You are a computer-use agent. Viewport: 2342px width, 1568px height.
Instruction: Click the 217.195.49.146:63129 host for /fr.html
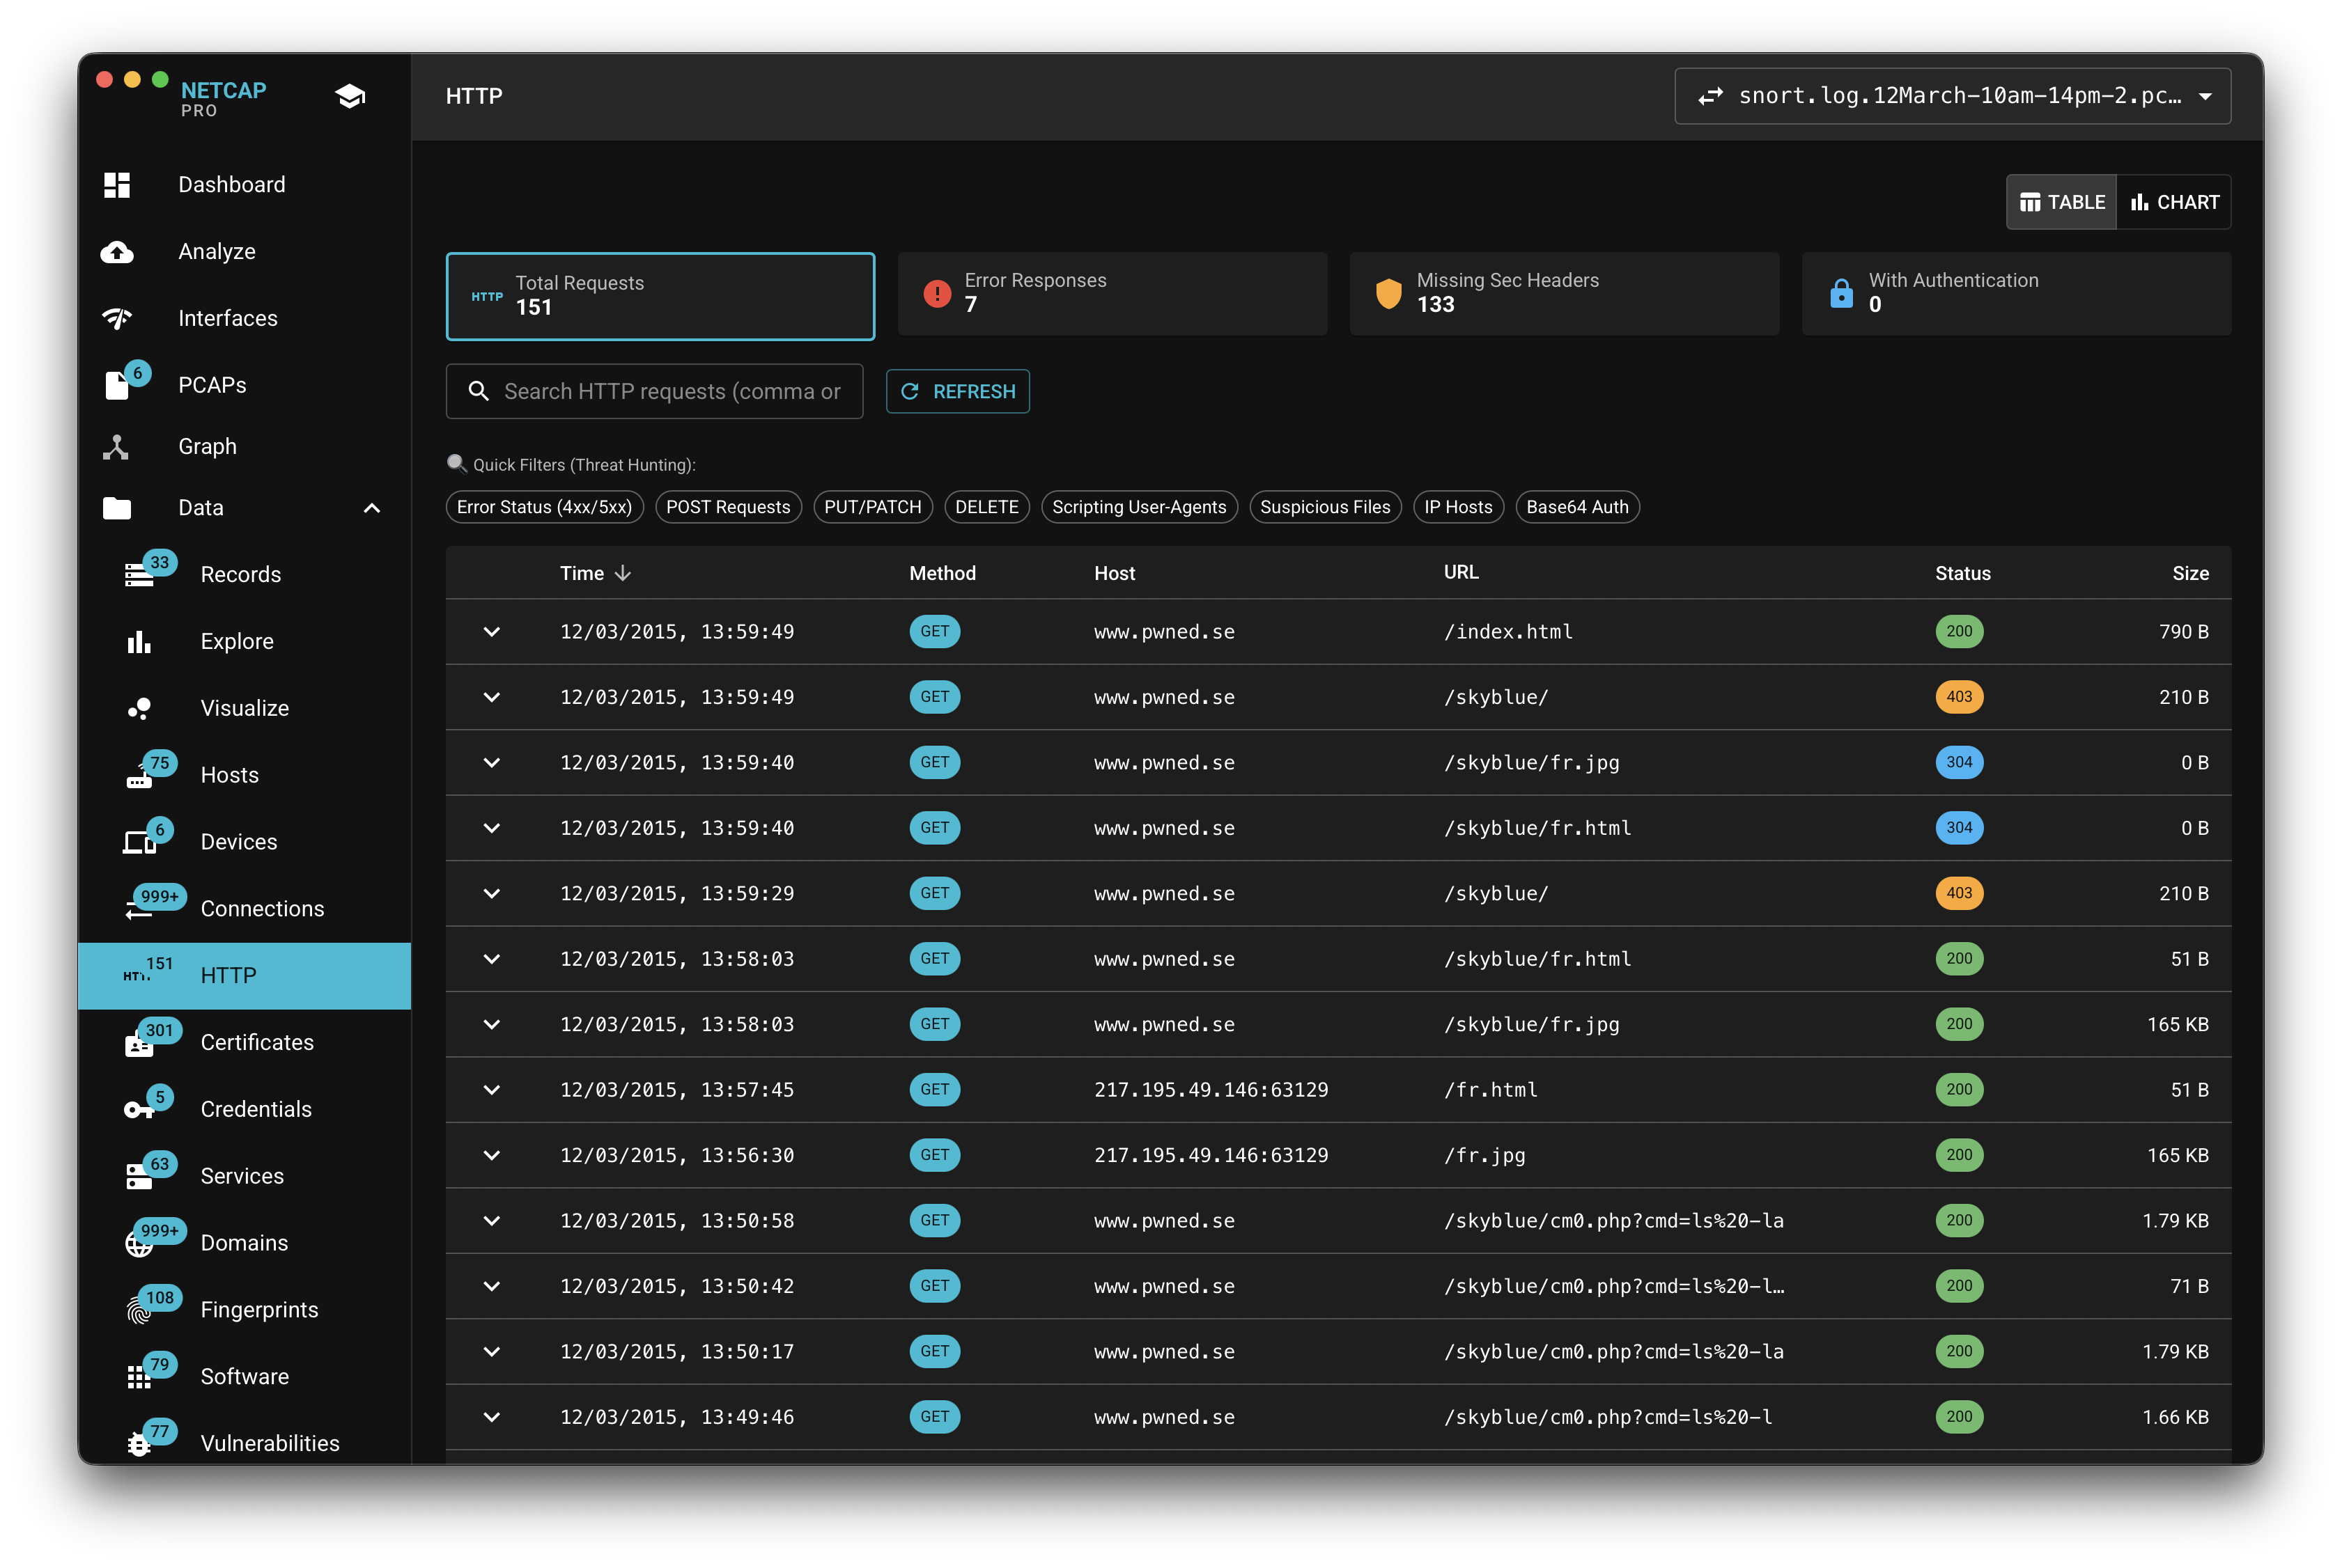coord(1211,1090)
